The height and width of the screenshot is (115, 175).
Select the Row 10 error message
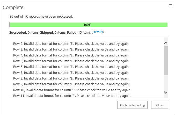72,90
